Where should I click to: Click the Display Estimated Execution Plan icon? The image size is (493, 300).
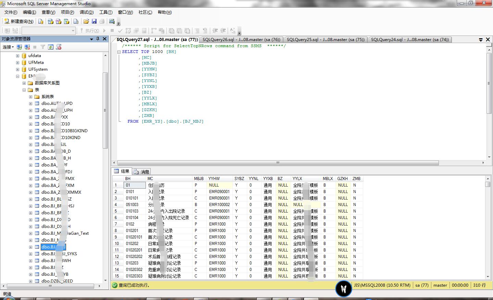coord(128,30)
